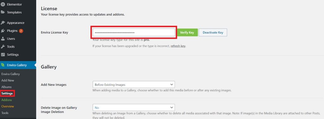Open Envira Gallery submenu item

[x=10, y=74]
